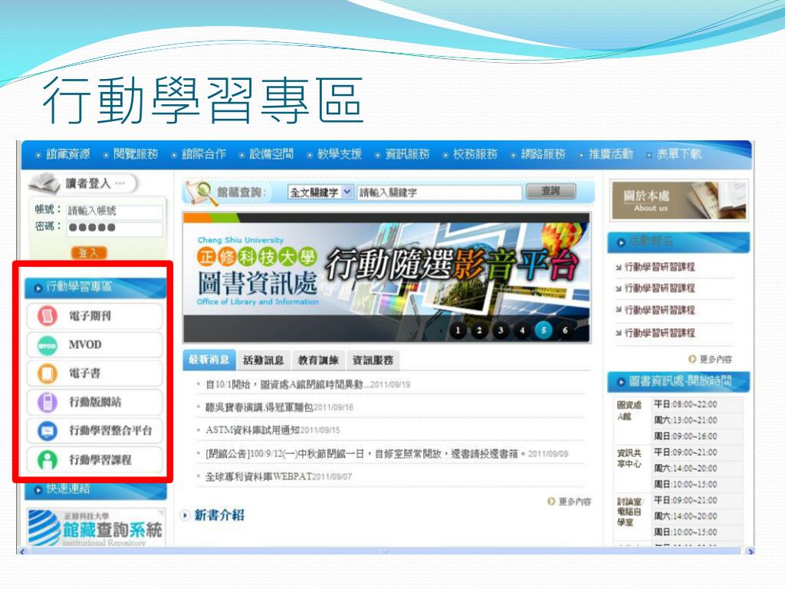Screen dimensions: 785x589
Task: Click the horizontal scrollbar right arrow
Action: (750, 551)
